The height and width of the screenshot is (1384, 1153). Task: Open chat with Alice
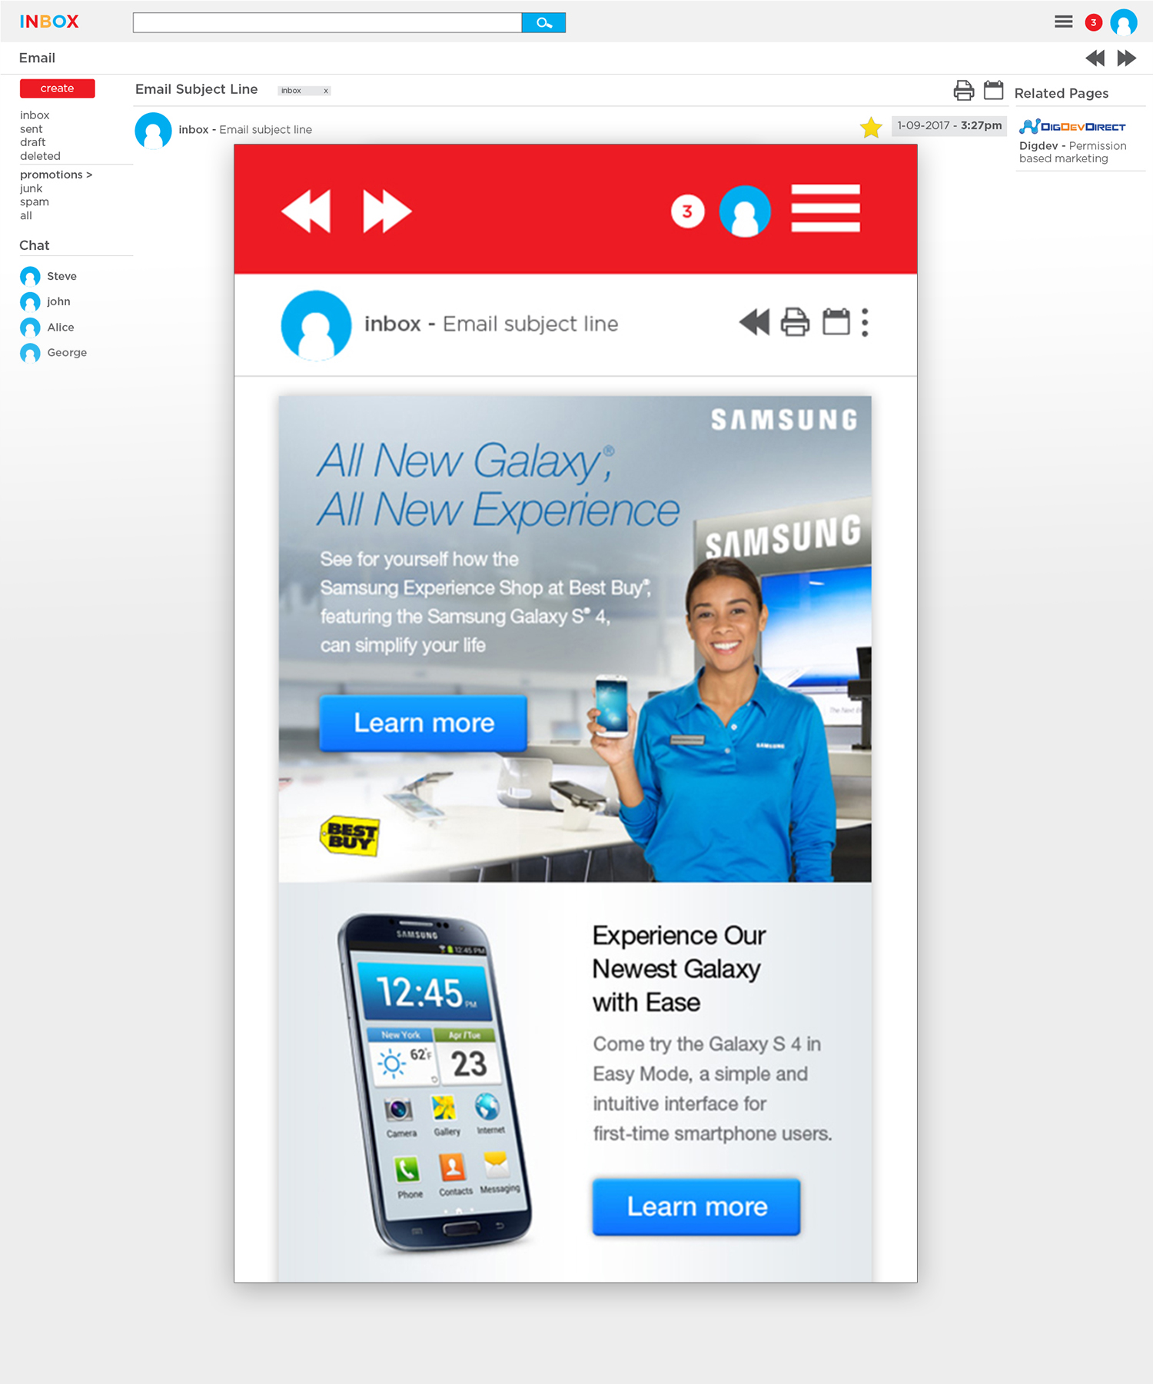click(61, 328)
